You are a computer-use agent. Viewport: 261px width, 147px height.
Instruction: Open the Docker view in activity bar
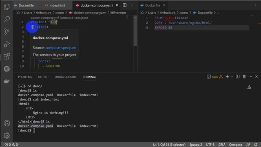[7, 81]
